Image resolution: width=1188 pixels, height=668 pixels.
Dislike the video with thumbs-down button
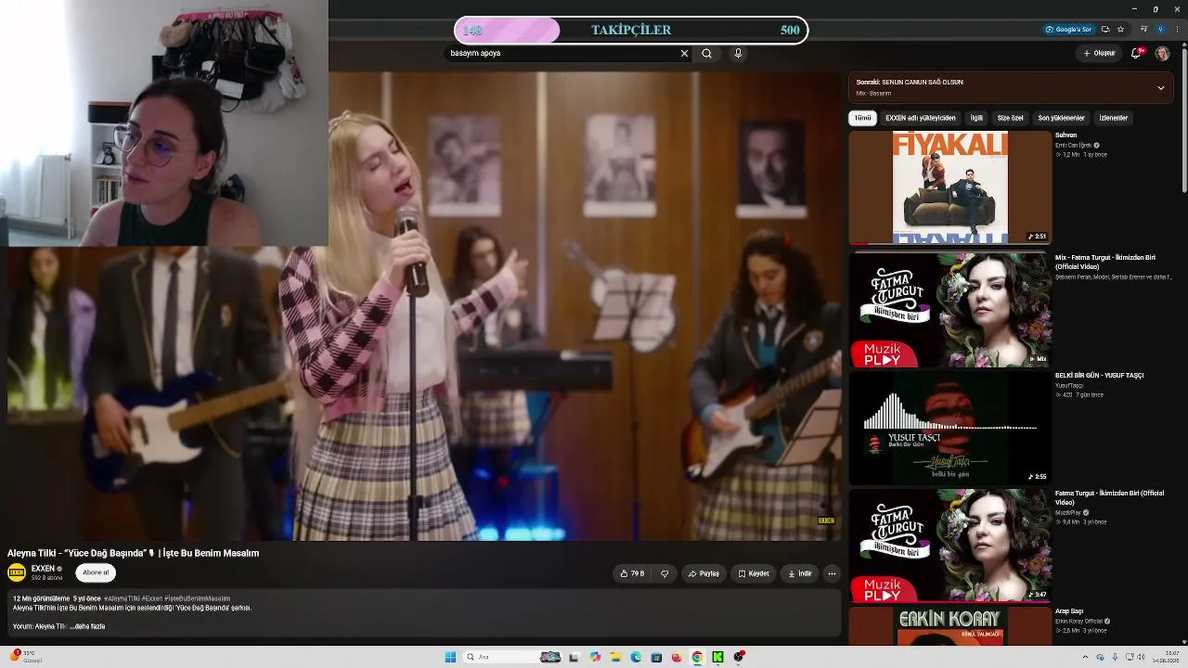(665, 573)
